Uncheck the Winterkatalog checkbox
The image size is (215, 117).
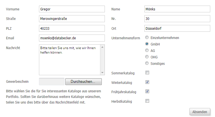[147, 82]
